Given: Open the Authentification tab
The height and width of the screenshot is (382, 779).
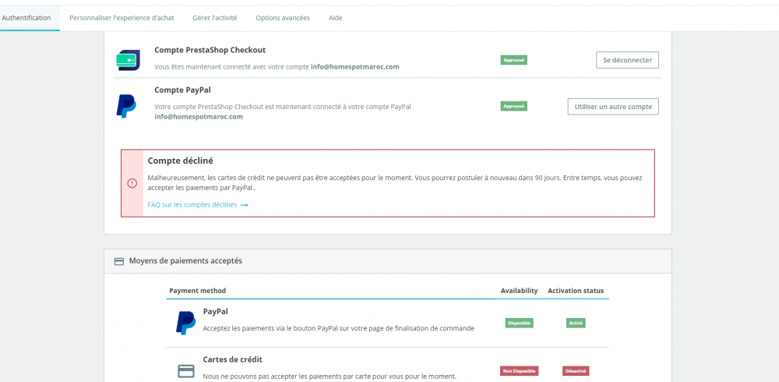Looking at the screenshot, I should coord(26,17).
